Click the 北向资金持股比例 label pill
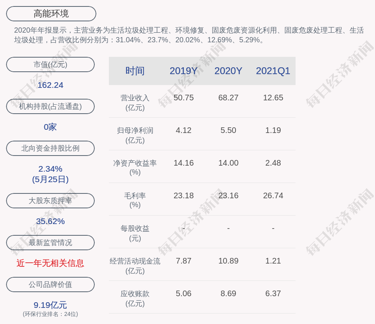This screenshot has height=324, width=375. point(50,148)
